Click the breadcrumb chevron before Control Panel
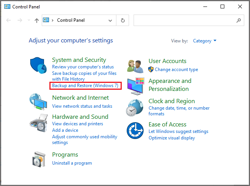Screen dimensions: 250x186 pyautogui.click(x=52, y=20)
